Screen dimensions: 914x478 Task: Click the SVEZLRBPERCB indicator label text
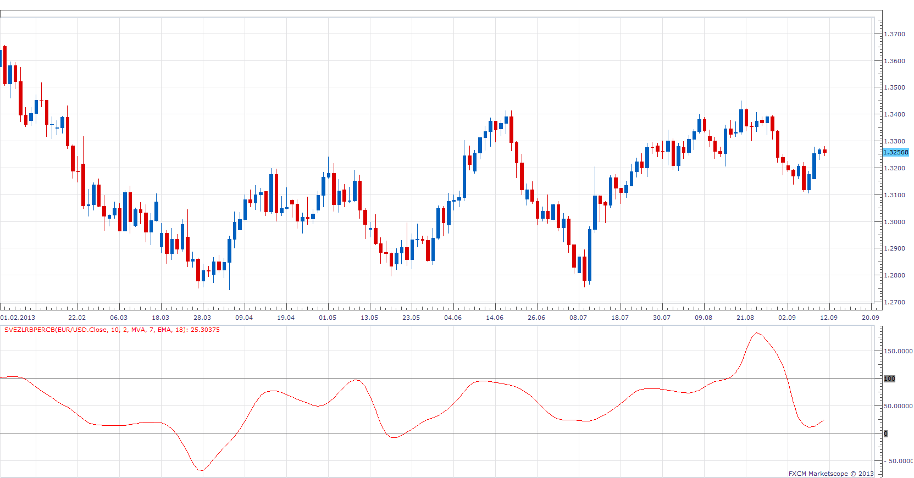pos(112,330)
